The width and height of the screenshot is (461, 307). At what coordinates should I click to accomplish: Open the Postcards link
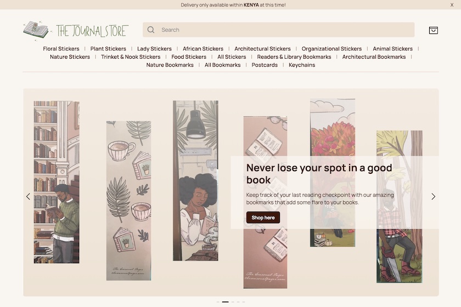click(x=265, y=65)
